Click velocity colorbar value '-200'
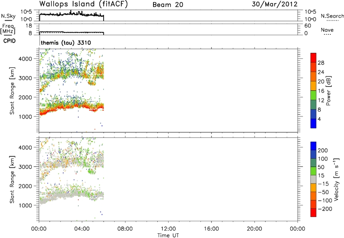The width and height of the screenshot is (344, 238). click(325, 209)
